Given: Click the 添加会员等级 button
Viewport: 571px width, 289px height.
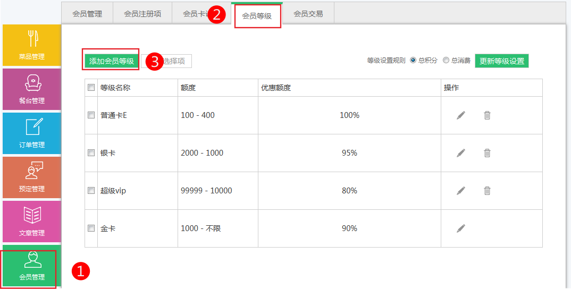Looking at the screenshot, I should (x=111, y=61).
